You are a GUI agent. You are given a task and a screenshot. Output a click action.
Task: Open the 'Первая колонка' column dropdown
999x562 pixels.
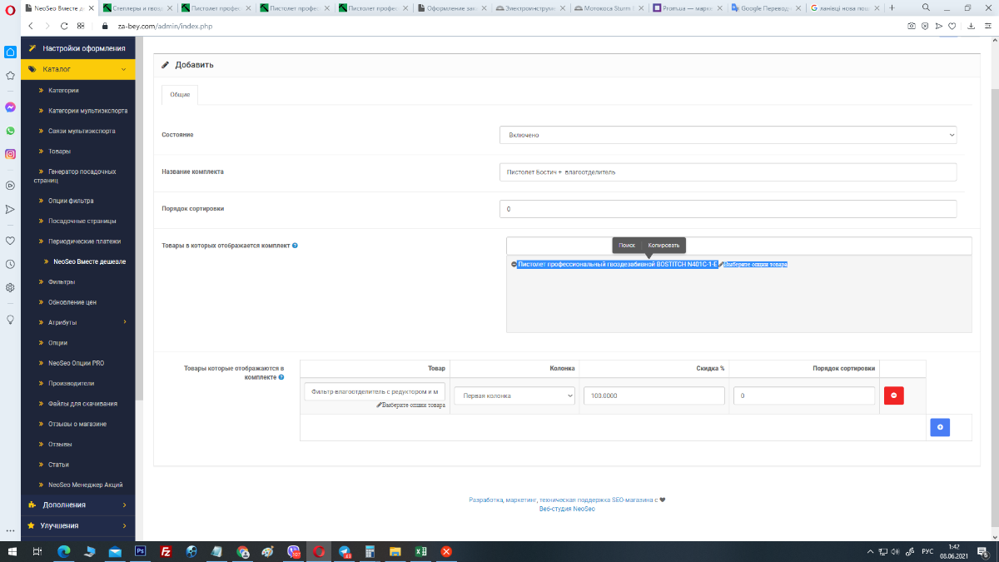point(514,396)
